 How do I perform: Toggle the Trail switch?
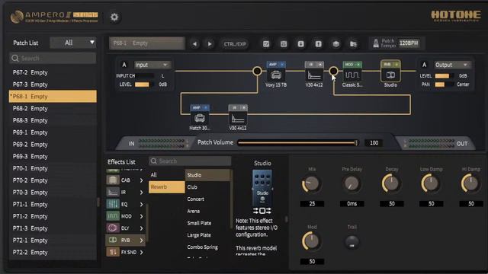[x=352, y=242]
